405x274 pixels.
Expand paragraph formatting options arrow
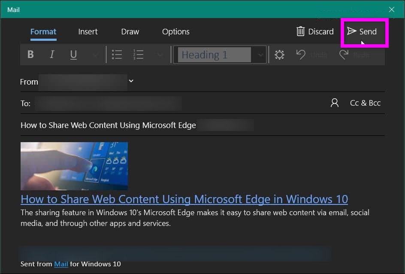point(160,55)
